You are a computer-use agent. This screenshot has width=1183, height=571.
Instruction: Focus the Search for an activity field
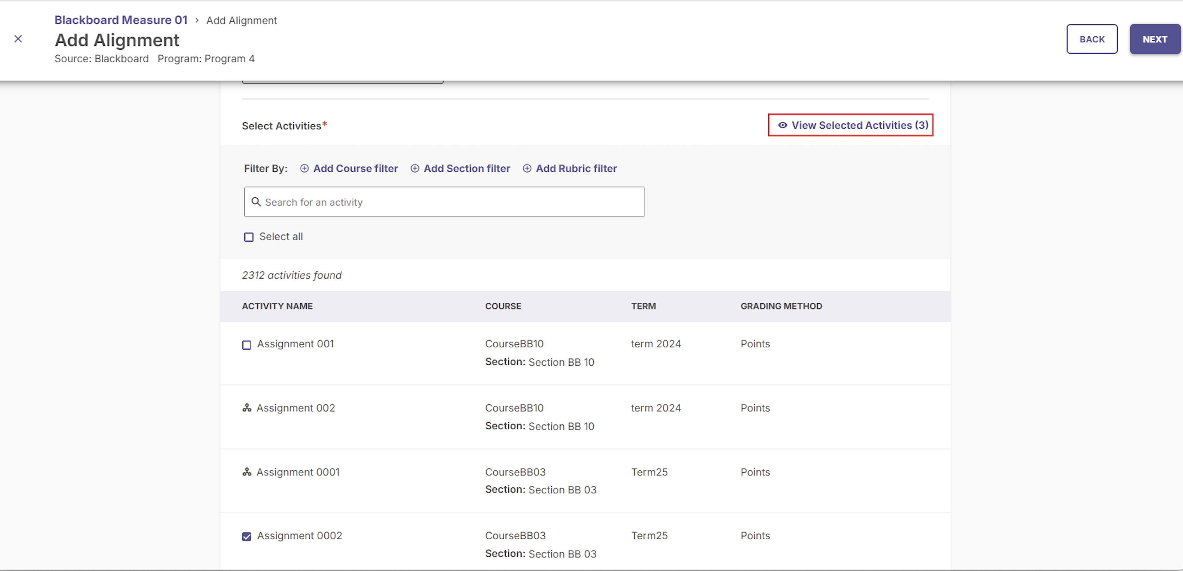[444, 202]
